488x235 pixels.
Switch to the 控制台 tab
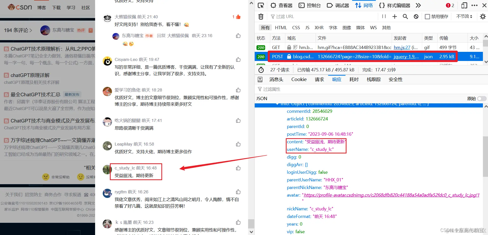click(310, 5)
